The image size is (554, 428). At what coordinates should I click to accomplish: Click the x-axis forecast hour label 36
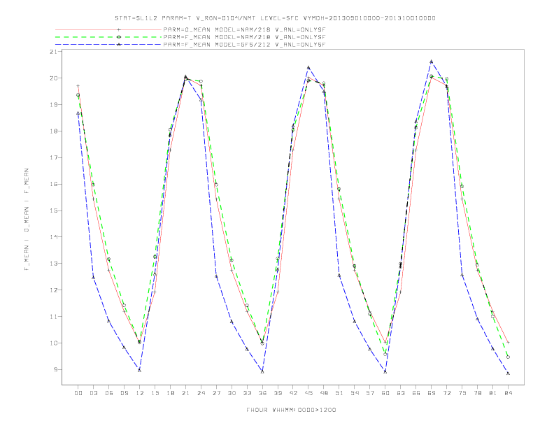coord(262,393)
